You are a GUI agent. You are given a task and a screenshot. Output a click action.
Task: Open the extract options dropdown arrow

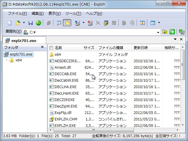point(83,23)
